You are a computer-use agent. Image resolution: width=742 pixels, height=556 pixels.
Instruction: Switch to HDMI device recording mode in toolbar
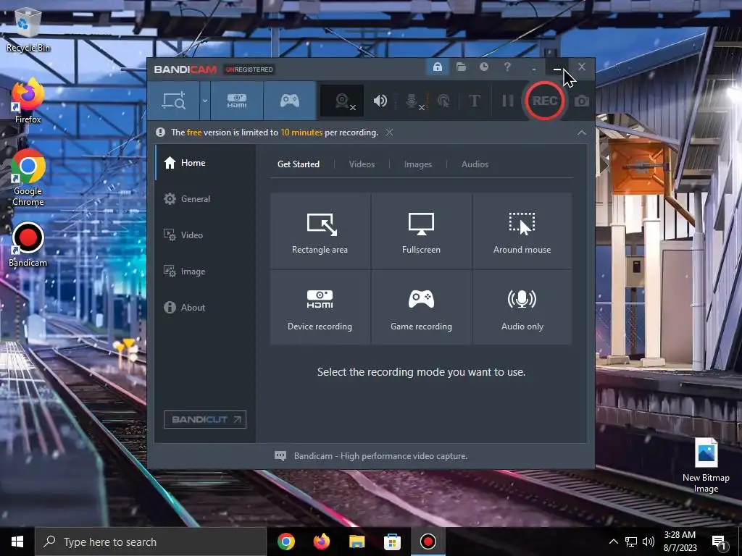237,101
